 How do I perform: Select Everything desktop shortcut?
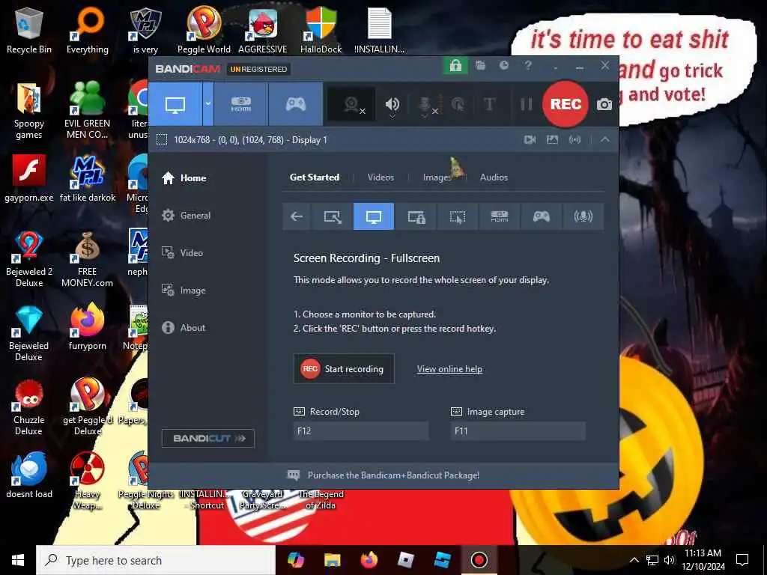[x=88, y=30]
